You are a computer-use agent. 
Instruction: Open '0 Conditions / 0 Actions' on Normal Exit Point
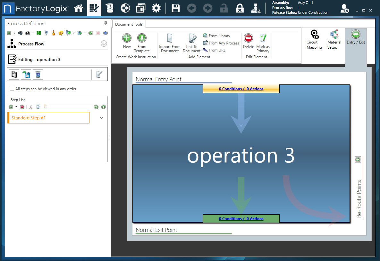[x=241, y=218]
